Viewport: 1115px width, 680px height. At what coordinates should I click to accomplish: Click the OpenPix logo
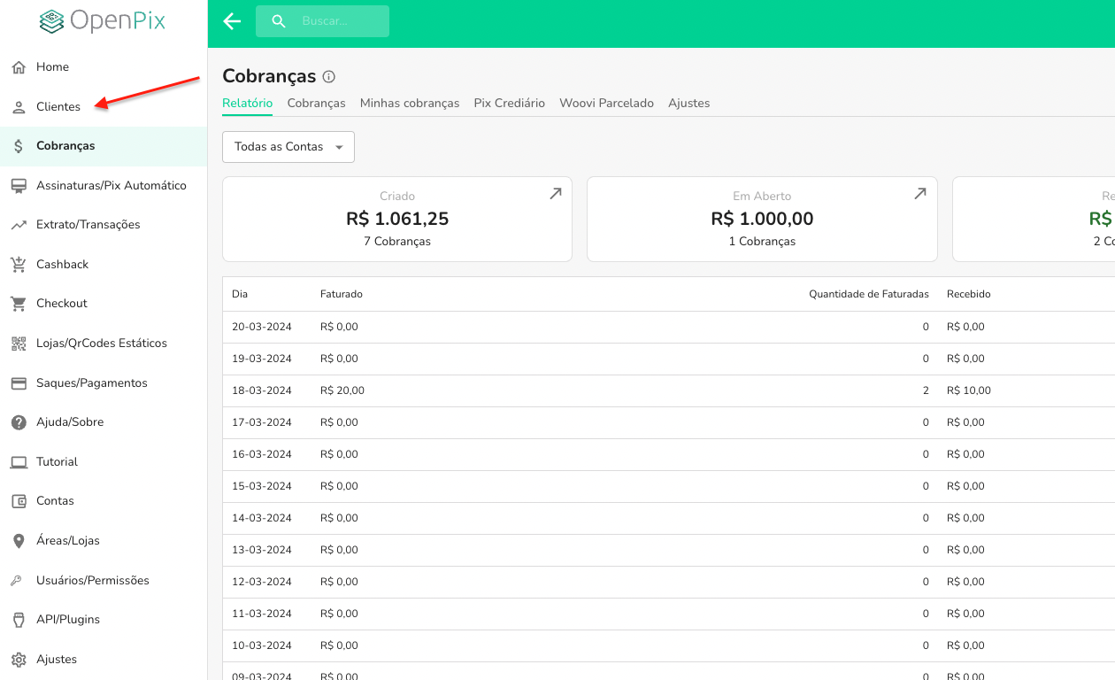103,21
